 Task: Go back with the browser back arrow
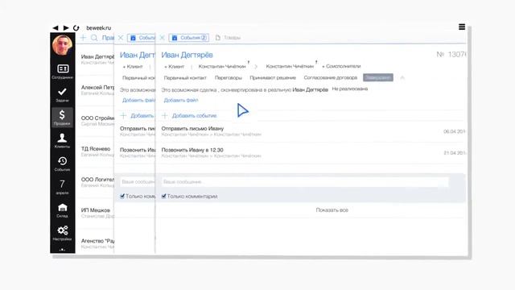[56, 28]
